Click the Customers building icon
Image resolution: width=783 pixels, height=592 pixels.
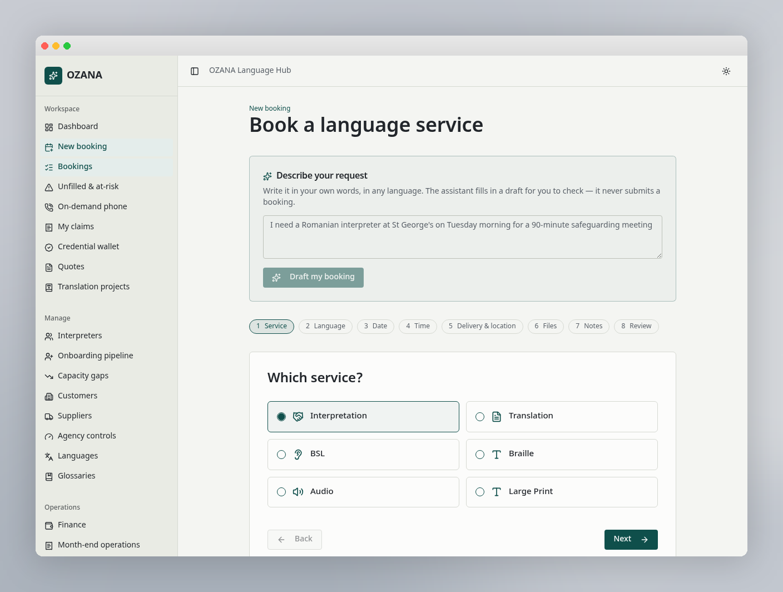pyautogui.click(x=49, y=397)
